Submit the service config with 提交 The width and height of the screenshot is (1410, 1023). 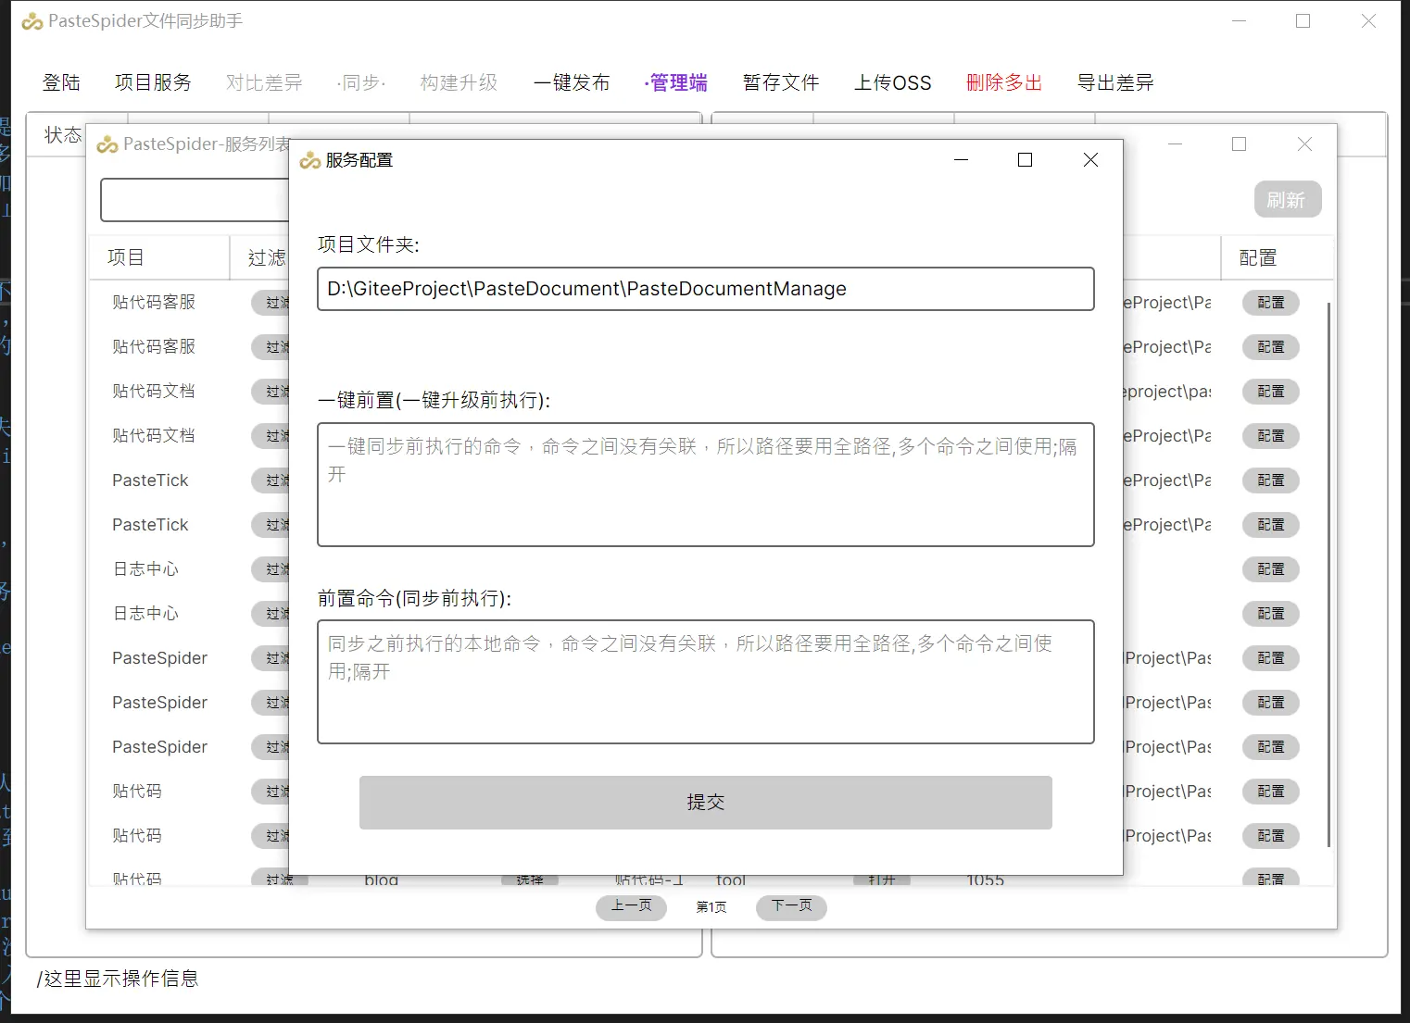tap(706, 803)
